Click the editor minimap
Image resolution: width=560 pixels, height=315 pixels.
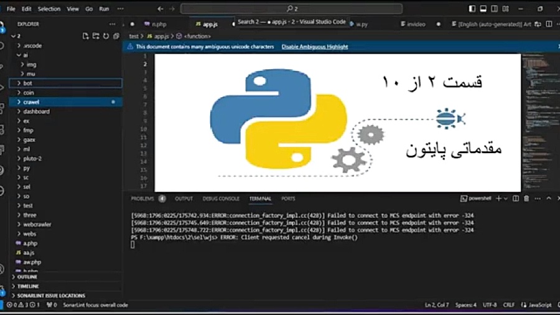pos(539,122)
